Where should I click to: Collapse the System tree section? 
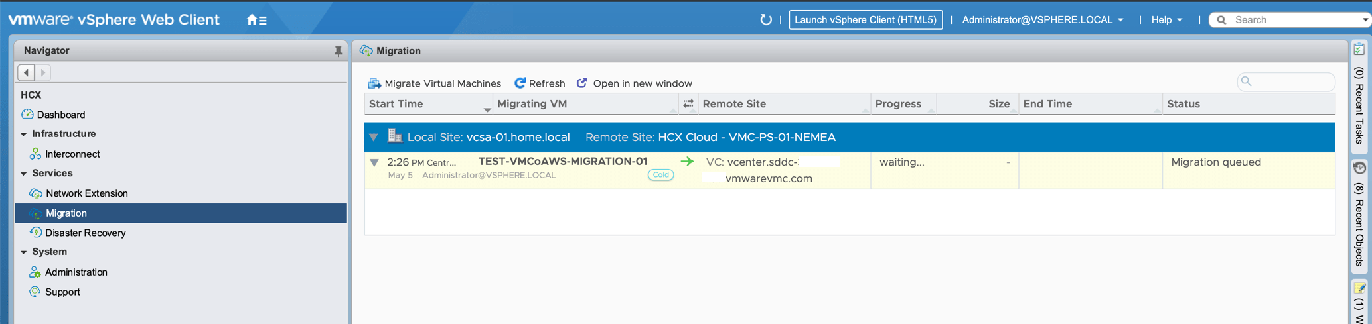click(24, 252)
